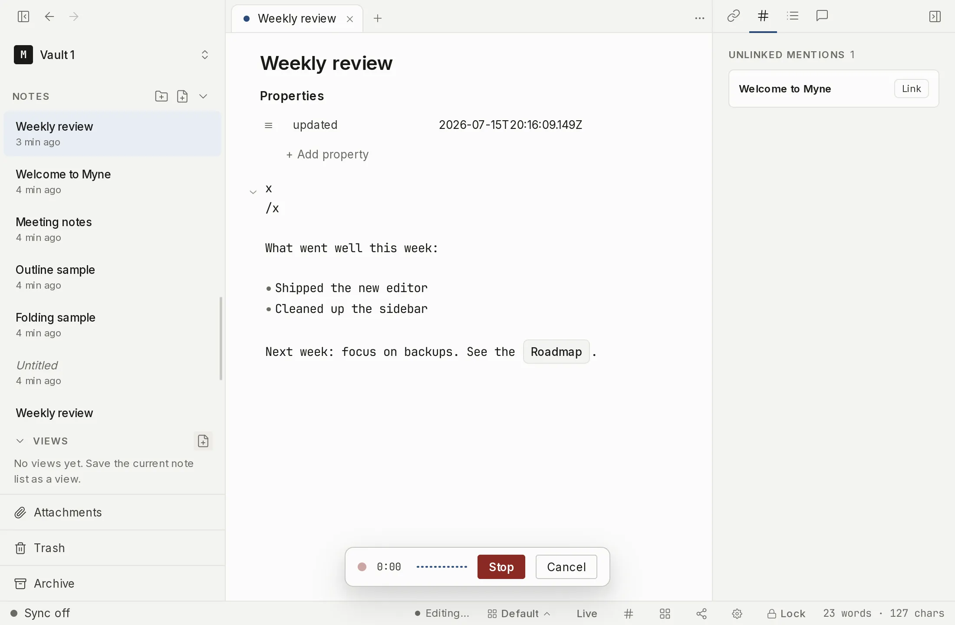Open Welcome to Myne unlinked mention

click(785, 89)
